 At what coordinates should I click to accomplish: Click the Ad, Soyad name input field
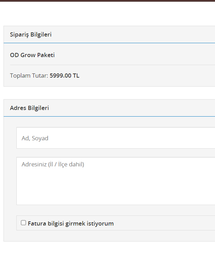tap(115, 138)
